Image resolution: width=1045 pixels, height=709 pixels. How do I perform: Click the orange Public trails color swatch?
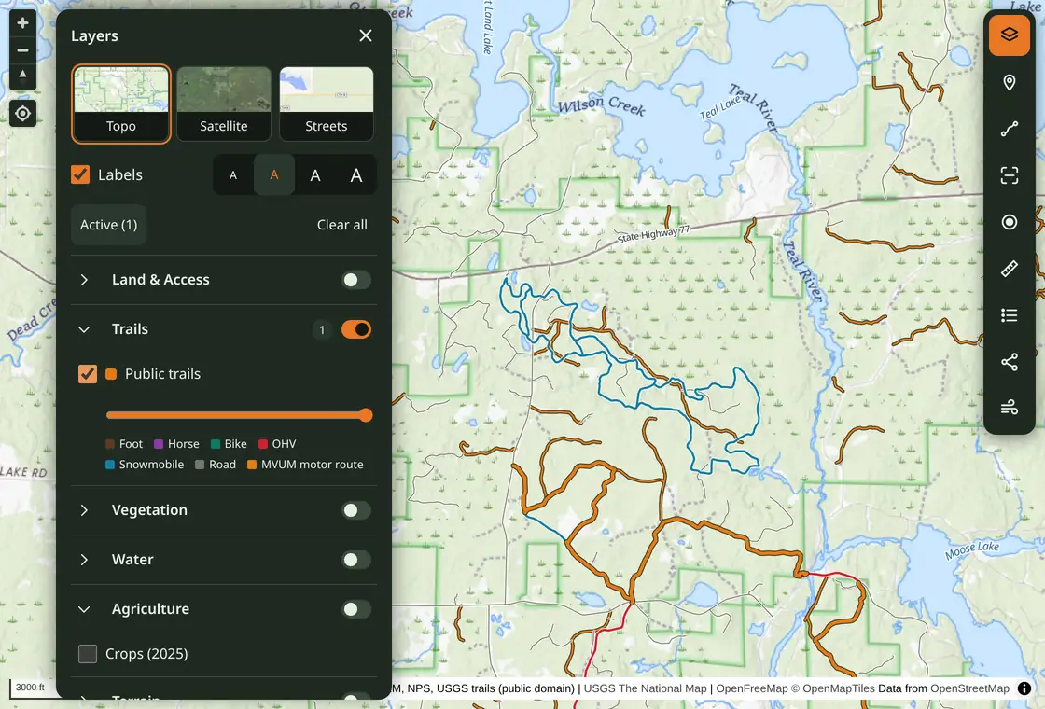pyautogui.click(x=111, y=374)
